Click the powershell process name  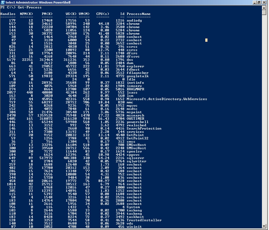[137, 122]
